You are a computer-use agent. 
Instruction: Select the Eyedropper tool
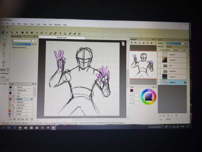[75, 34]
